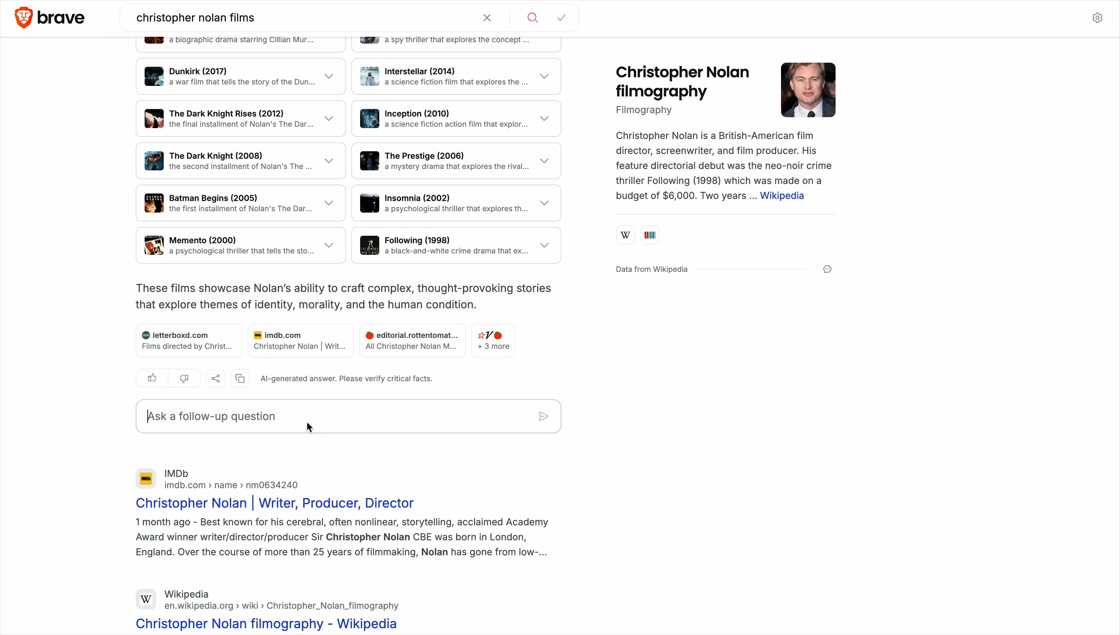
Task: Open the Wikipedia W profile icon in infobox
Action: tap(625, 235)
